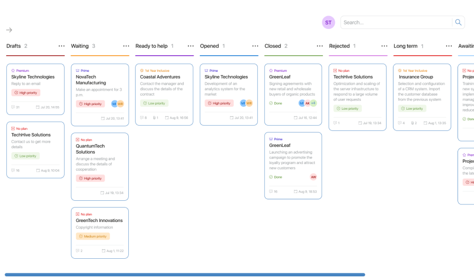474x280 pixels.
Task: Click comments icon on Rejected TechHive card
Action: tap(335, 123)
